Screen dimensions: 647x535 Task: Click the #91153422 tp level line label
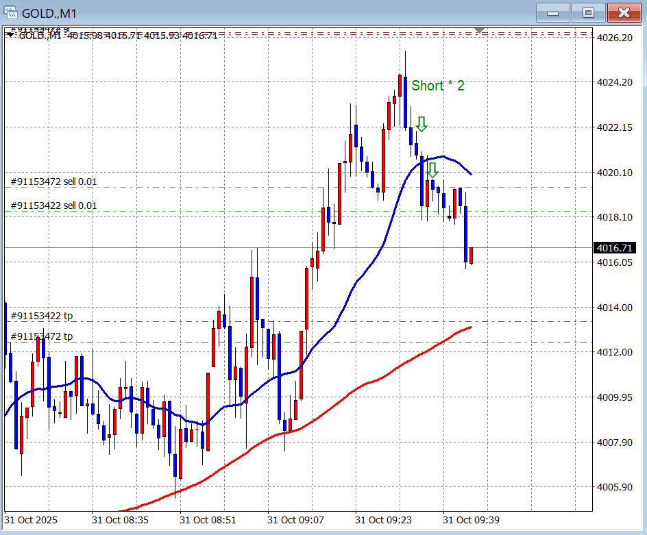pyautogui.click(x=42, y=316)
